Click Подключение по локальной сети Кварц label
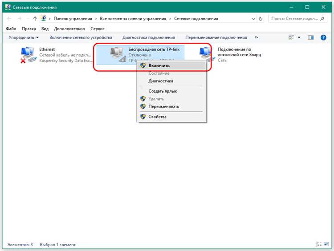 pos(239,52)
